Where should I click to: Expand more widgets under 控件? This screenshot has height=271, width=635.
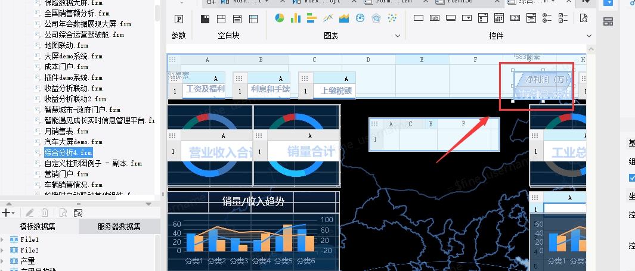(x=589, y=36)
